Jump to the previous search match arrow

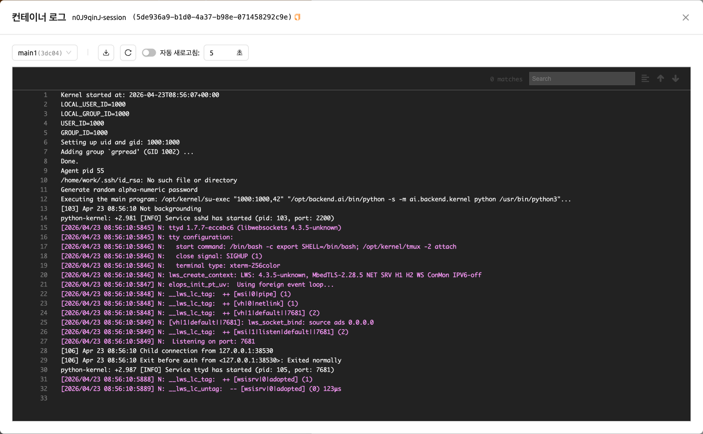coord(661,78)
